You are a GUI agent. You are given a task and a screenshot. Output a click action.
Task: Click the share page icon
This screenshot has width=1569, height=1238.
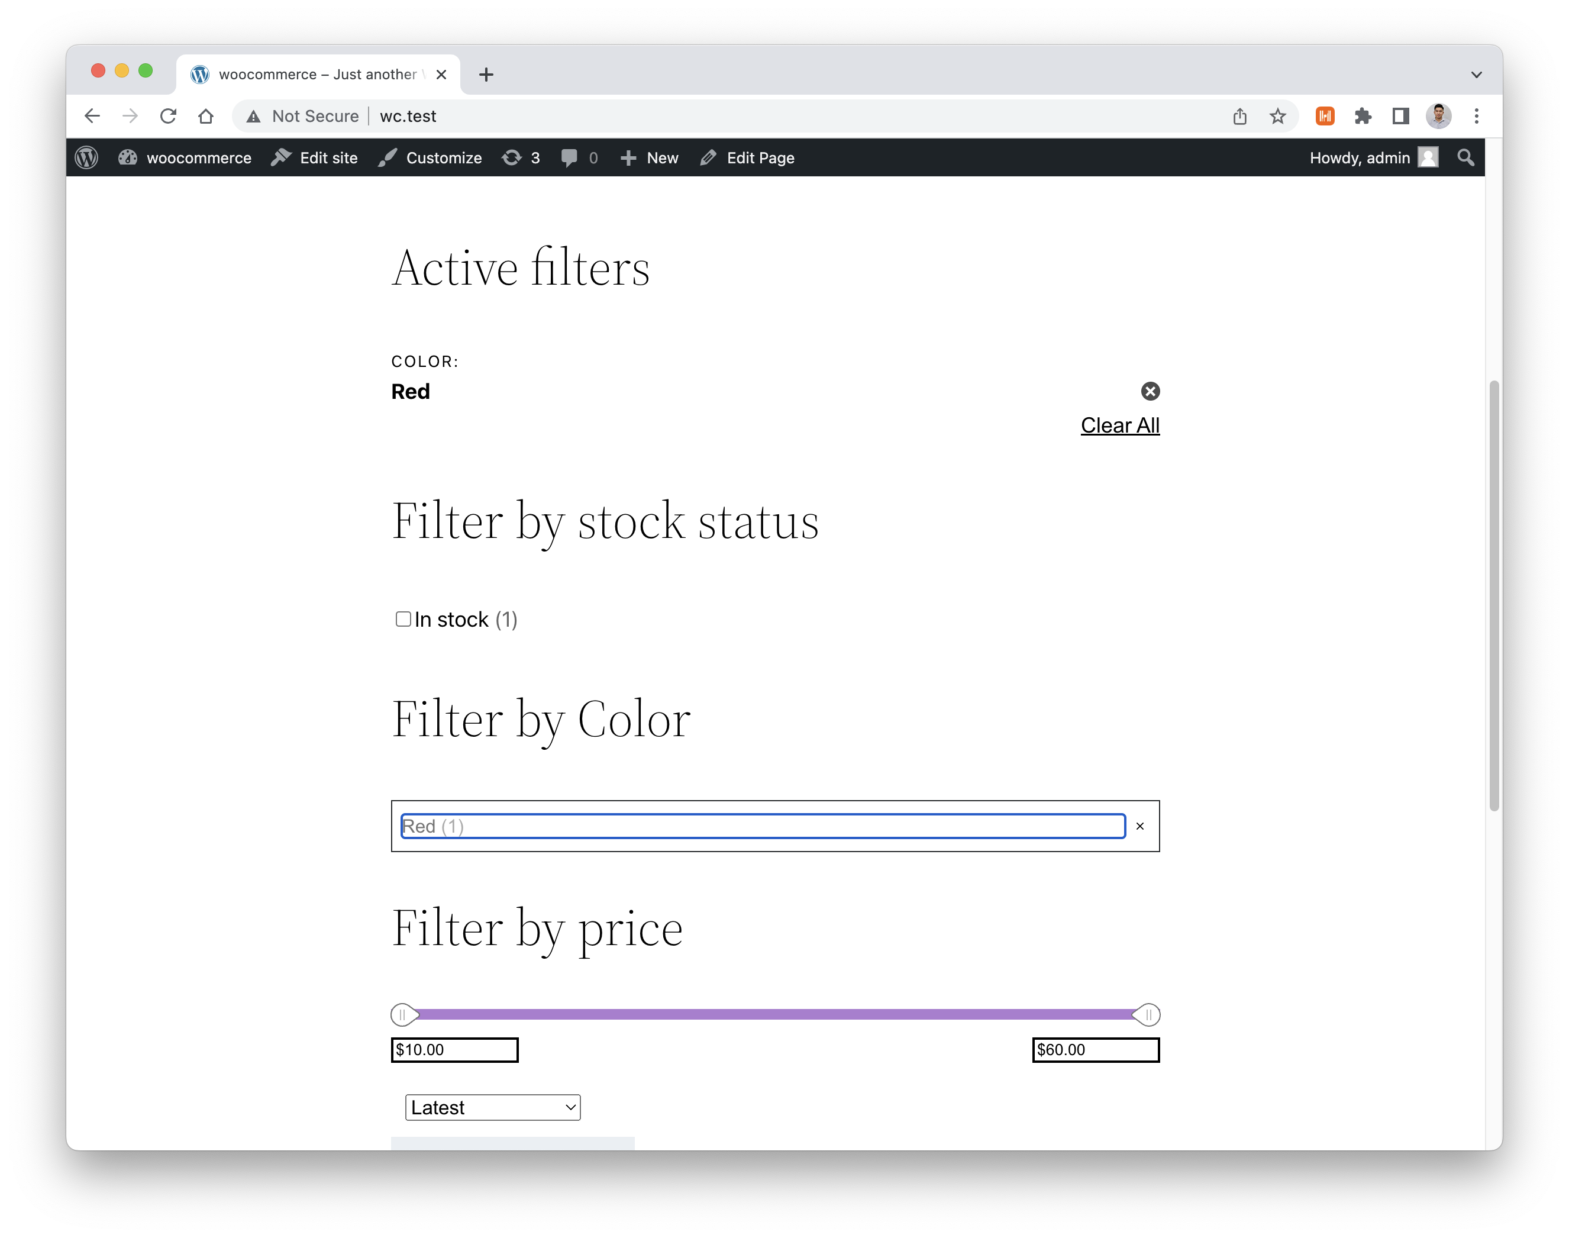point(1240,116)
